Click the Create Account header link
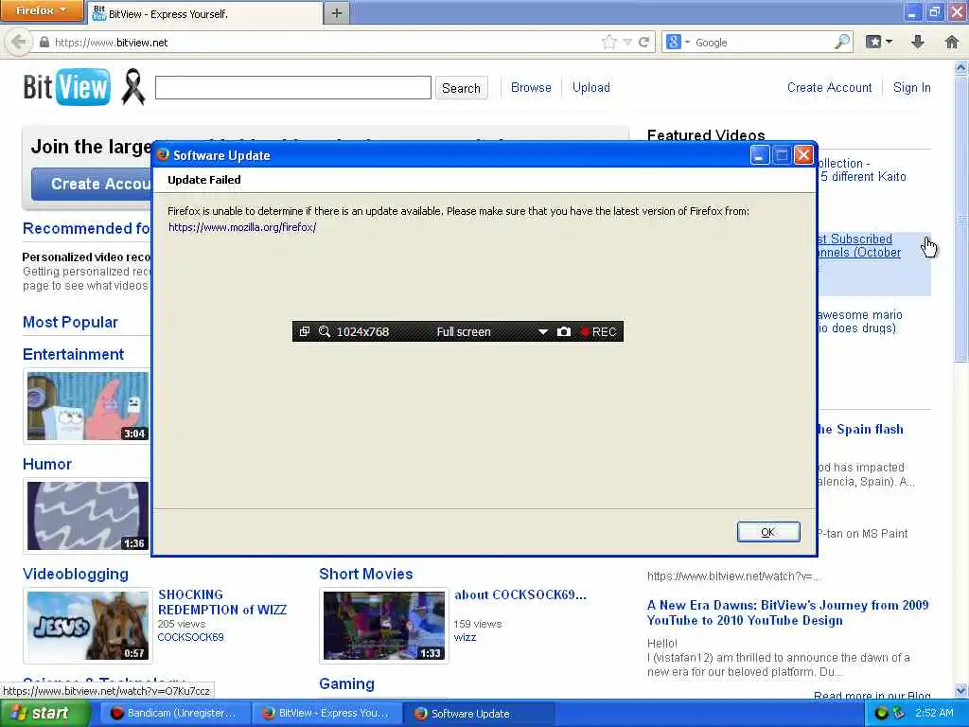969x727 pixels. [829, 88]
